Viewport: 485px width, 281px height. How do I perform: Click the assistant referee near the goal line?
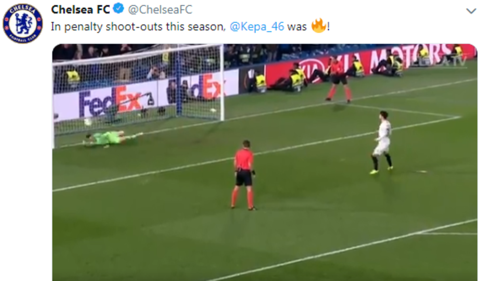339,80
